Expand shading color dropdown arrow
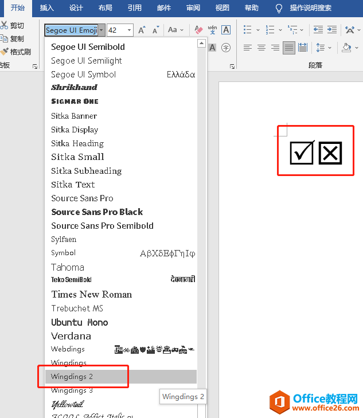The width and height of the screenshot is (363, 418). [x=357, y=48]
